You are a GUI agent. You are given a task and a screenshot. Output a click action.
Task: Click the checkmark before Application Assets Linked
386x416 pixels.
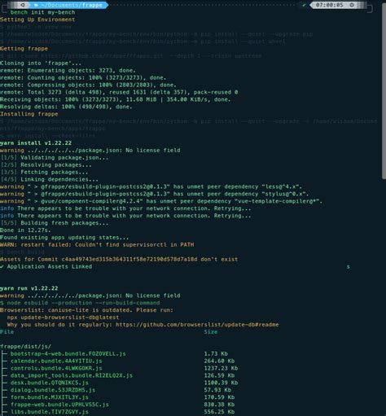2,266
